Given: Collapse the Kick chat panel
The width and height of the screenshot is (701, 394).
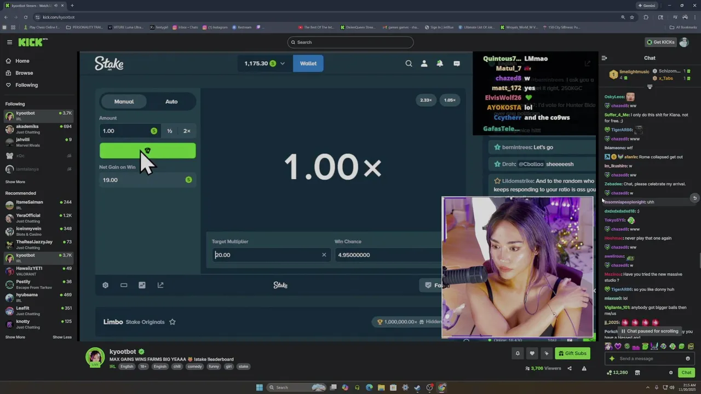Looking at the screenshot, I should click(x=604, y=58).
